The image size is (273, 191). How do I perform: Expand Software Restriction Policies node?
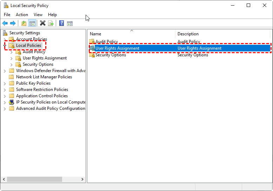[x=5, y=90]
